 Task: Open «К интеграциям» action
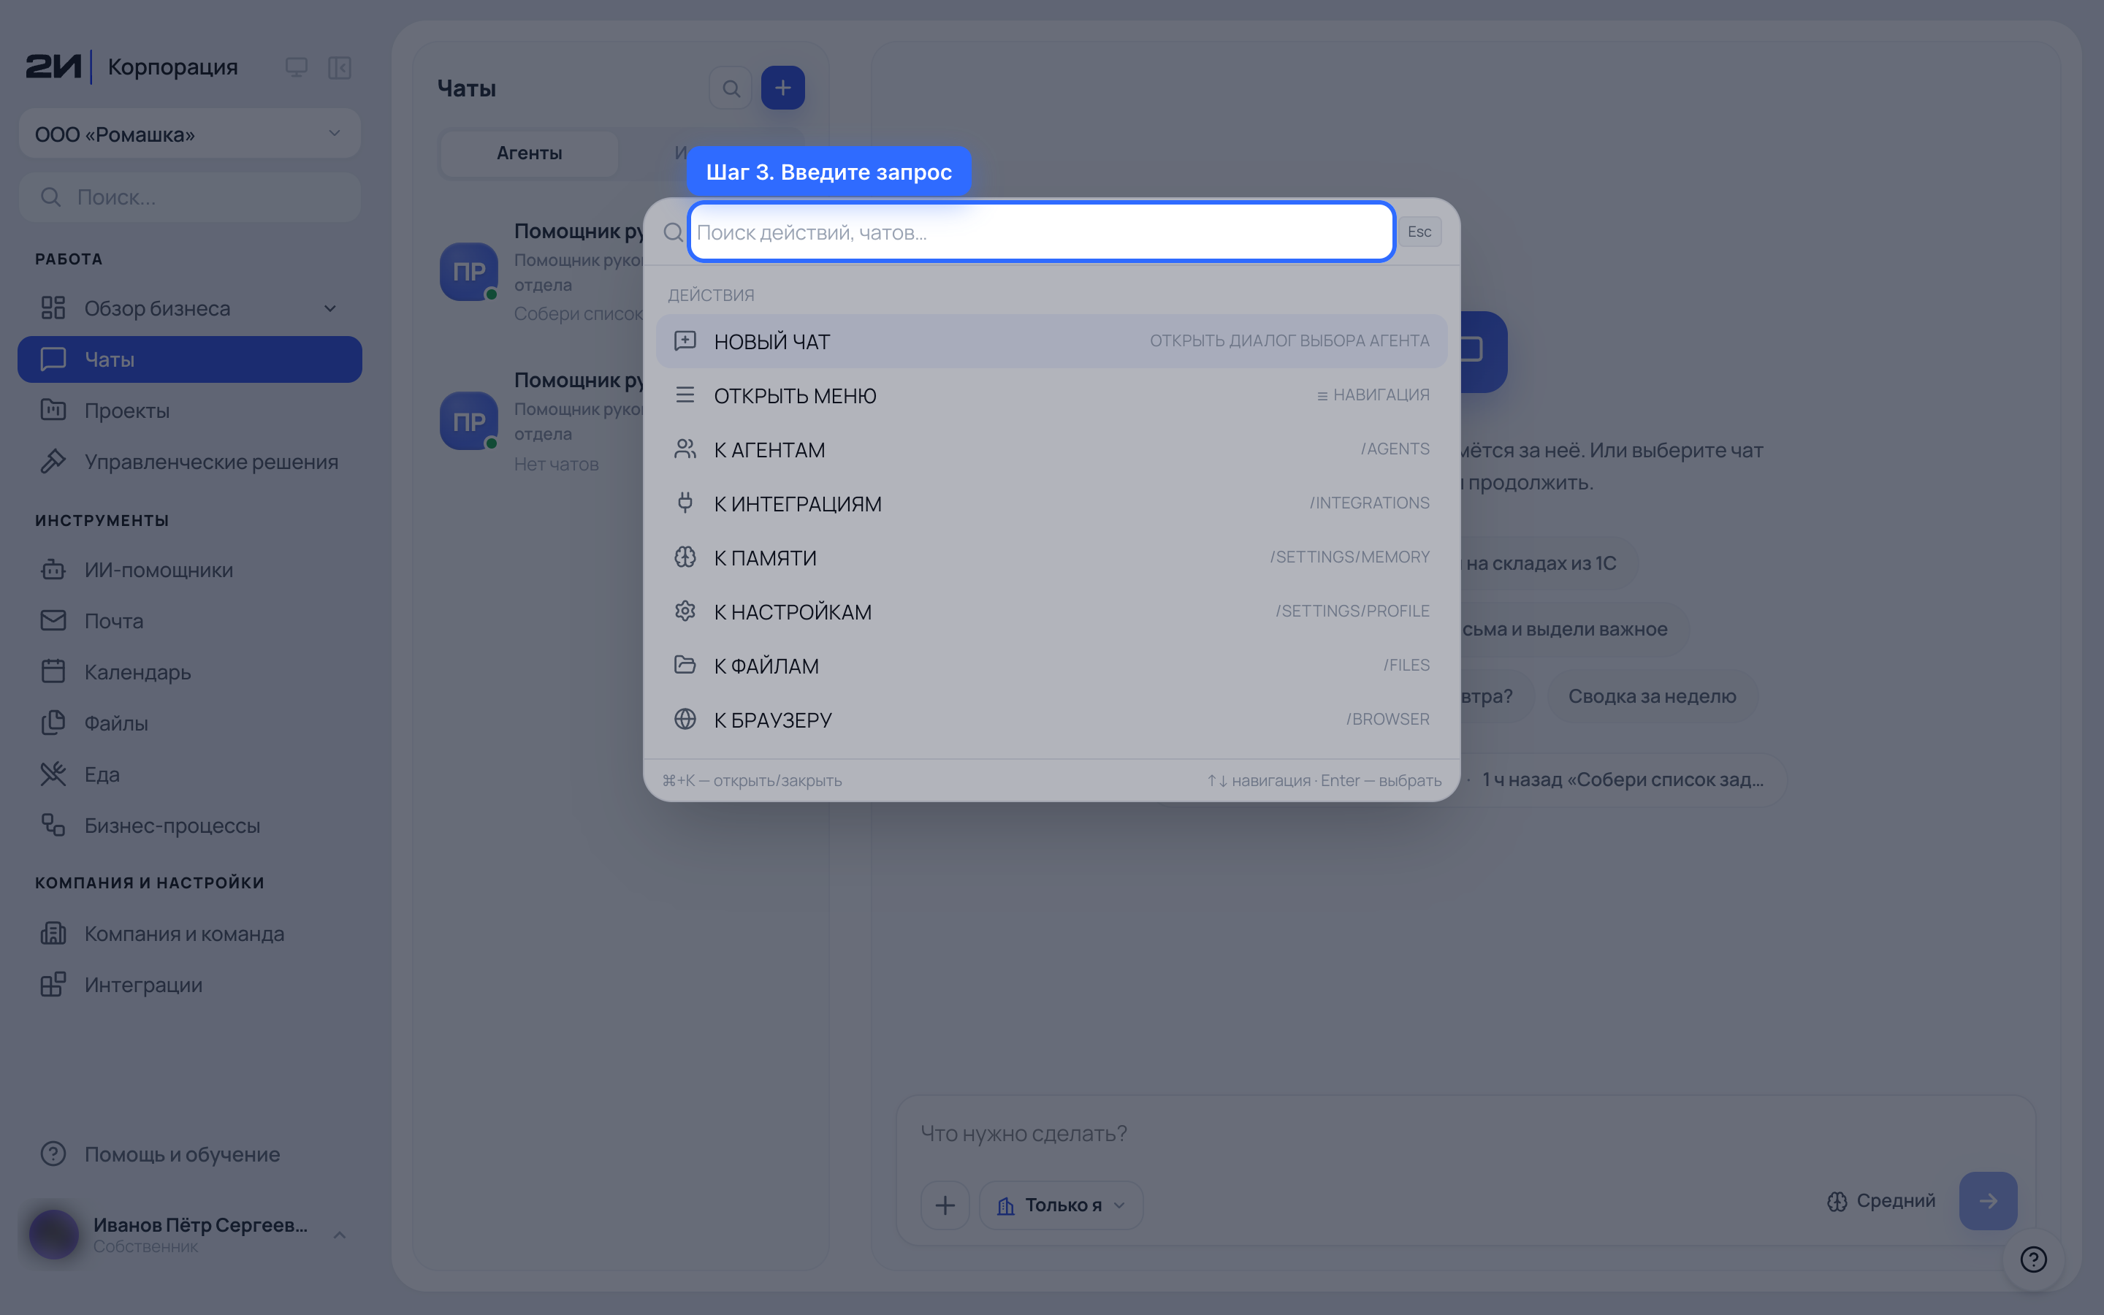coord(1051,503)
